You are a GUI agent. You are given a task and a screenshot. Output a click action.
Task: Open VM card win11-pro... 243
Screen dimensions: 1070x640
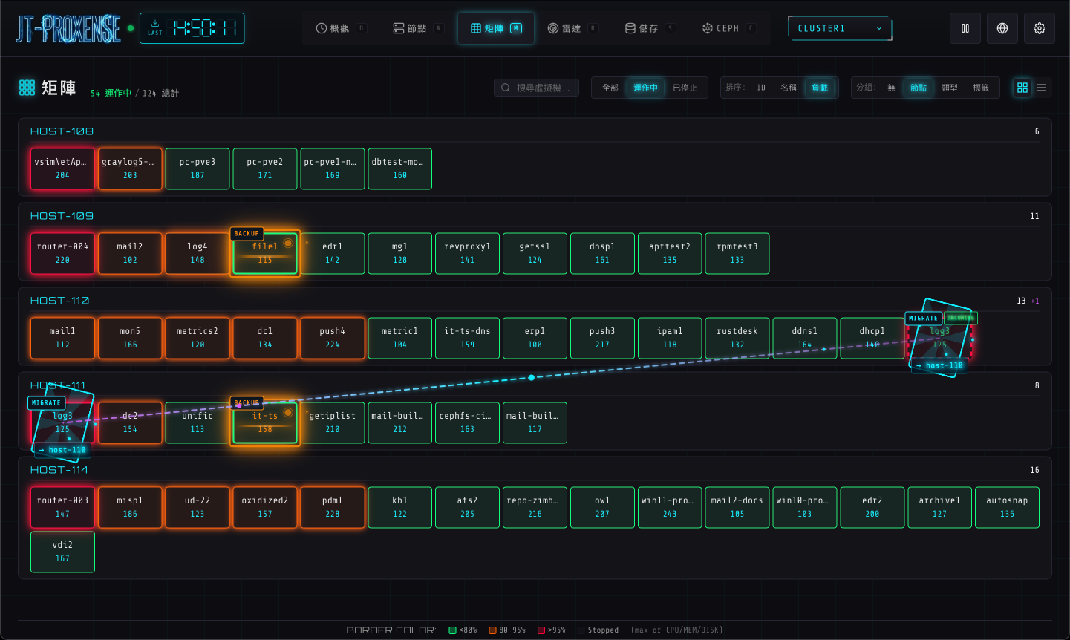pos(670,507)
